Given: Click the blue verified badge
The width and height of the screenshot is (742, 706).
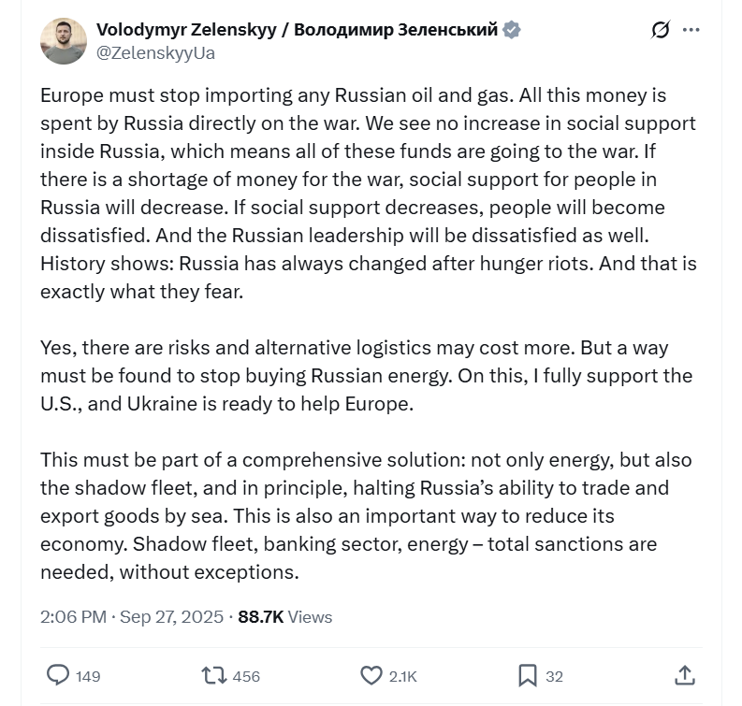Looking at the screenshot, I should tap(512, 30).
